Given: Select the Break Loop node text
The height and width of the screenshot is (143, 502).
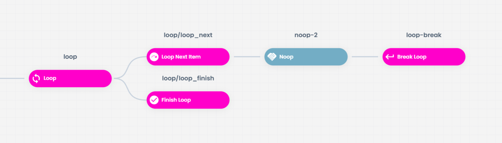Looking at the screenshot, I should [x=412, y=57].
